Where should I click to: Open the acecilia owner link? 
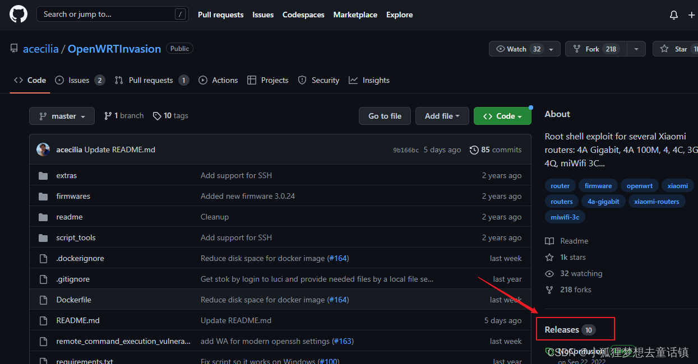pyautogui.click(x=41, y=49)
